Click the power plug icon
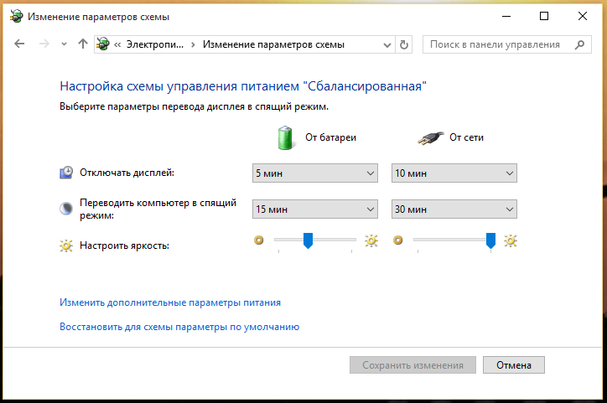This screenshot has height=403, width=607. click(428, 137)
